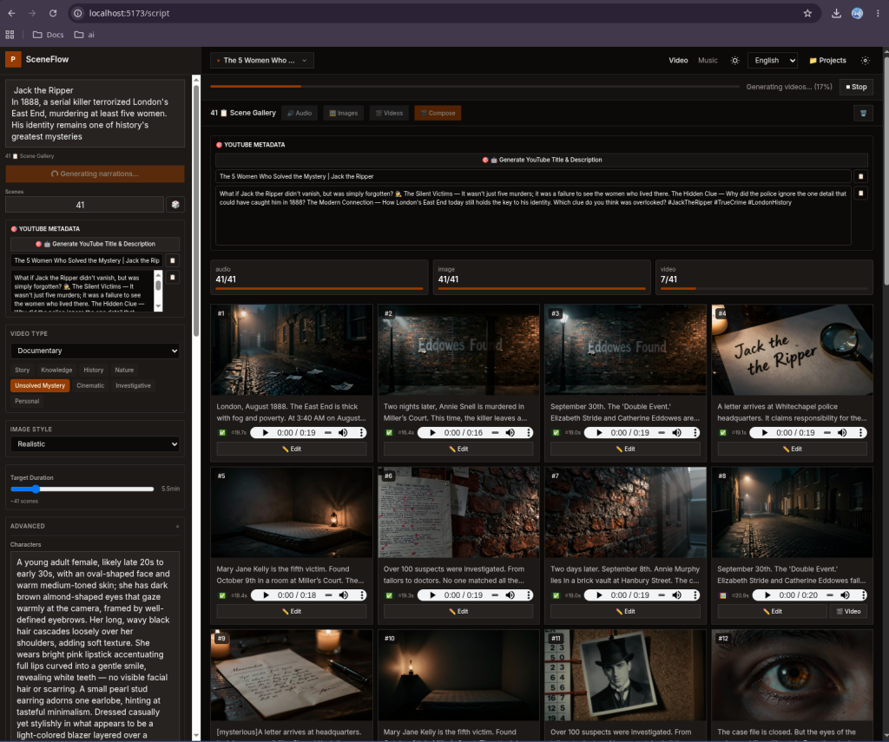Play scene #6 narration audio
Image resolution: width=889 pixels, height=742 pixels.
coord(432,595)
